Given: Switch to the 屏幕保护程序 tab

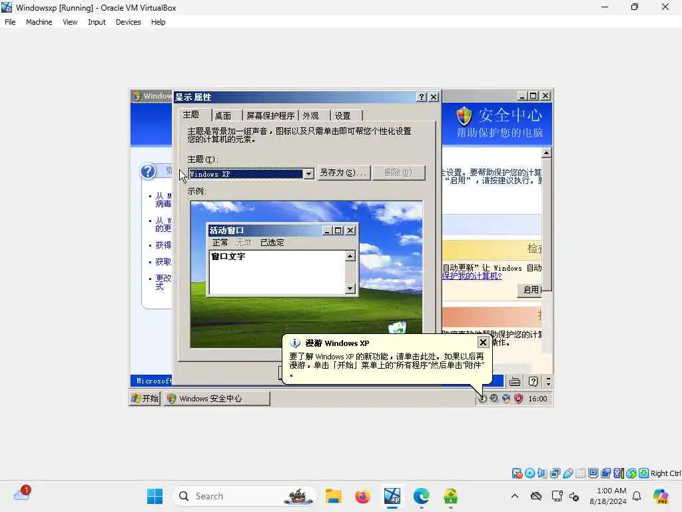Looking at the screenshot, I should pos(270,116).
